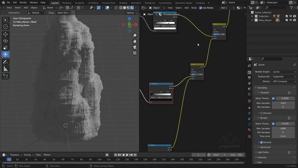Toggle Render Noise Threshold checkbox
298x168 pixels.
[x=273, y=124]
